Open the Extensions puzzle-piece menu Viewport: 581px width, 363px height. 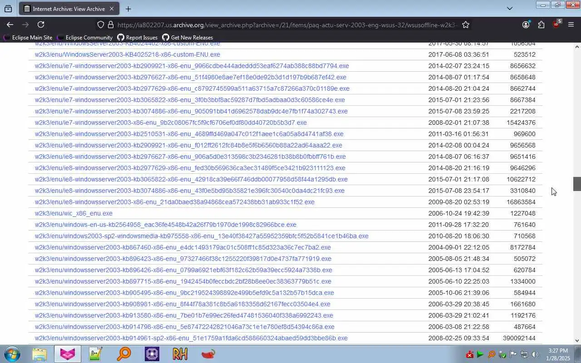tap(541, 25)
